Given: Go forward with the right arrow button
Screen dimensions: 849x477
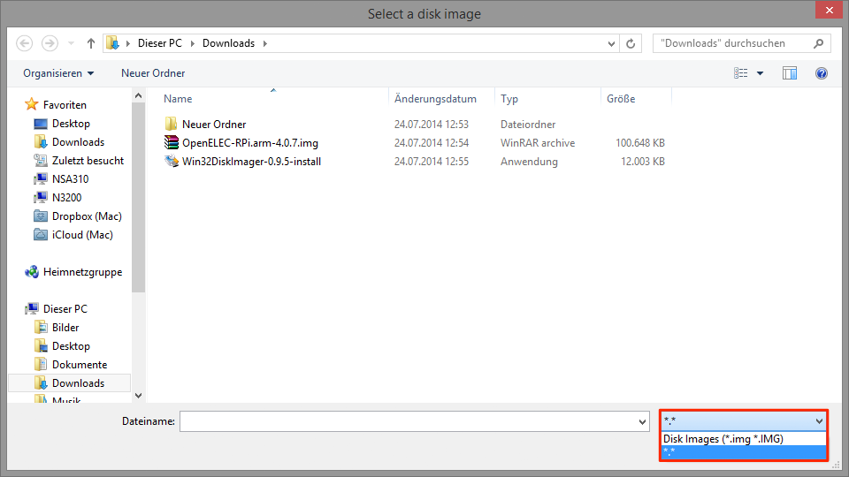Looking at the screenshot, I should (50, 43).
